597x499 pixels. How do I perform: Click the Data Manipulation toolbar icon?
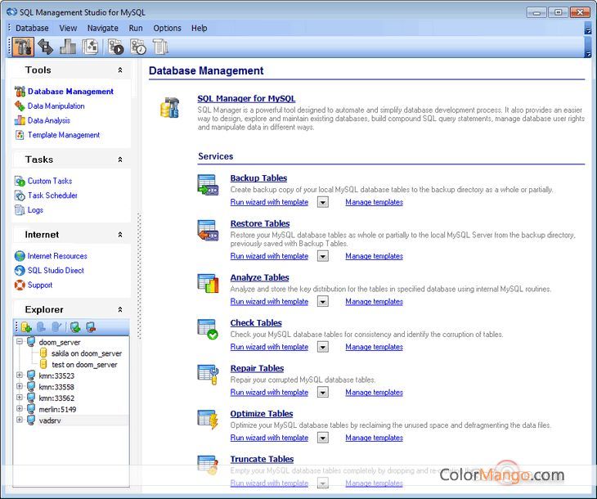tap(45, 47)
